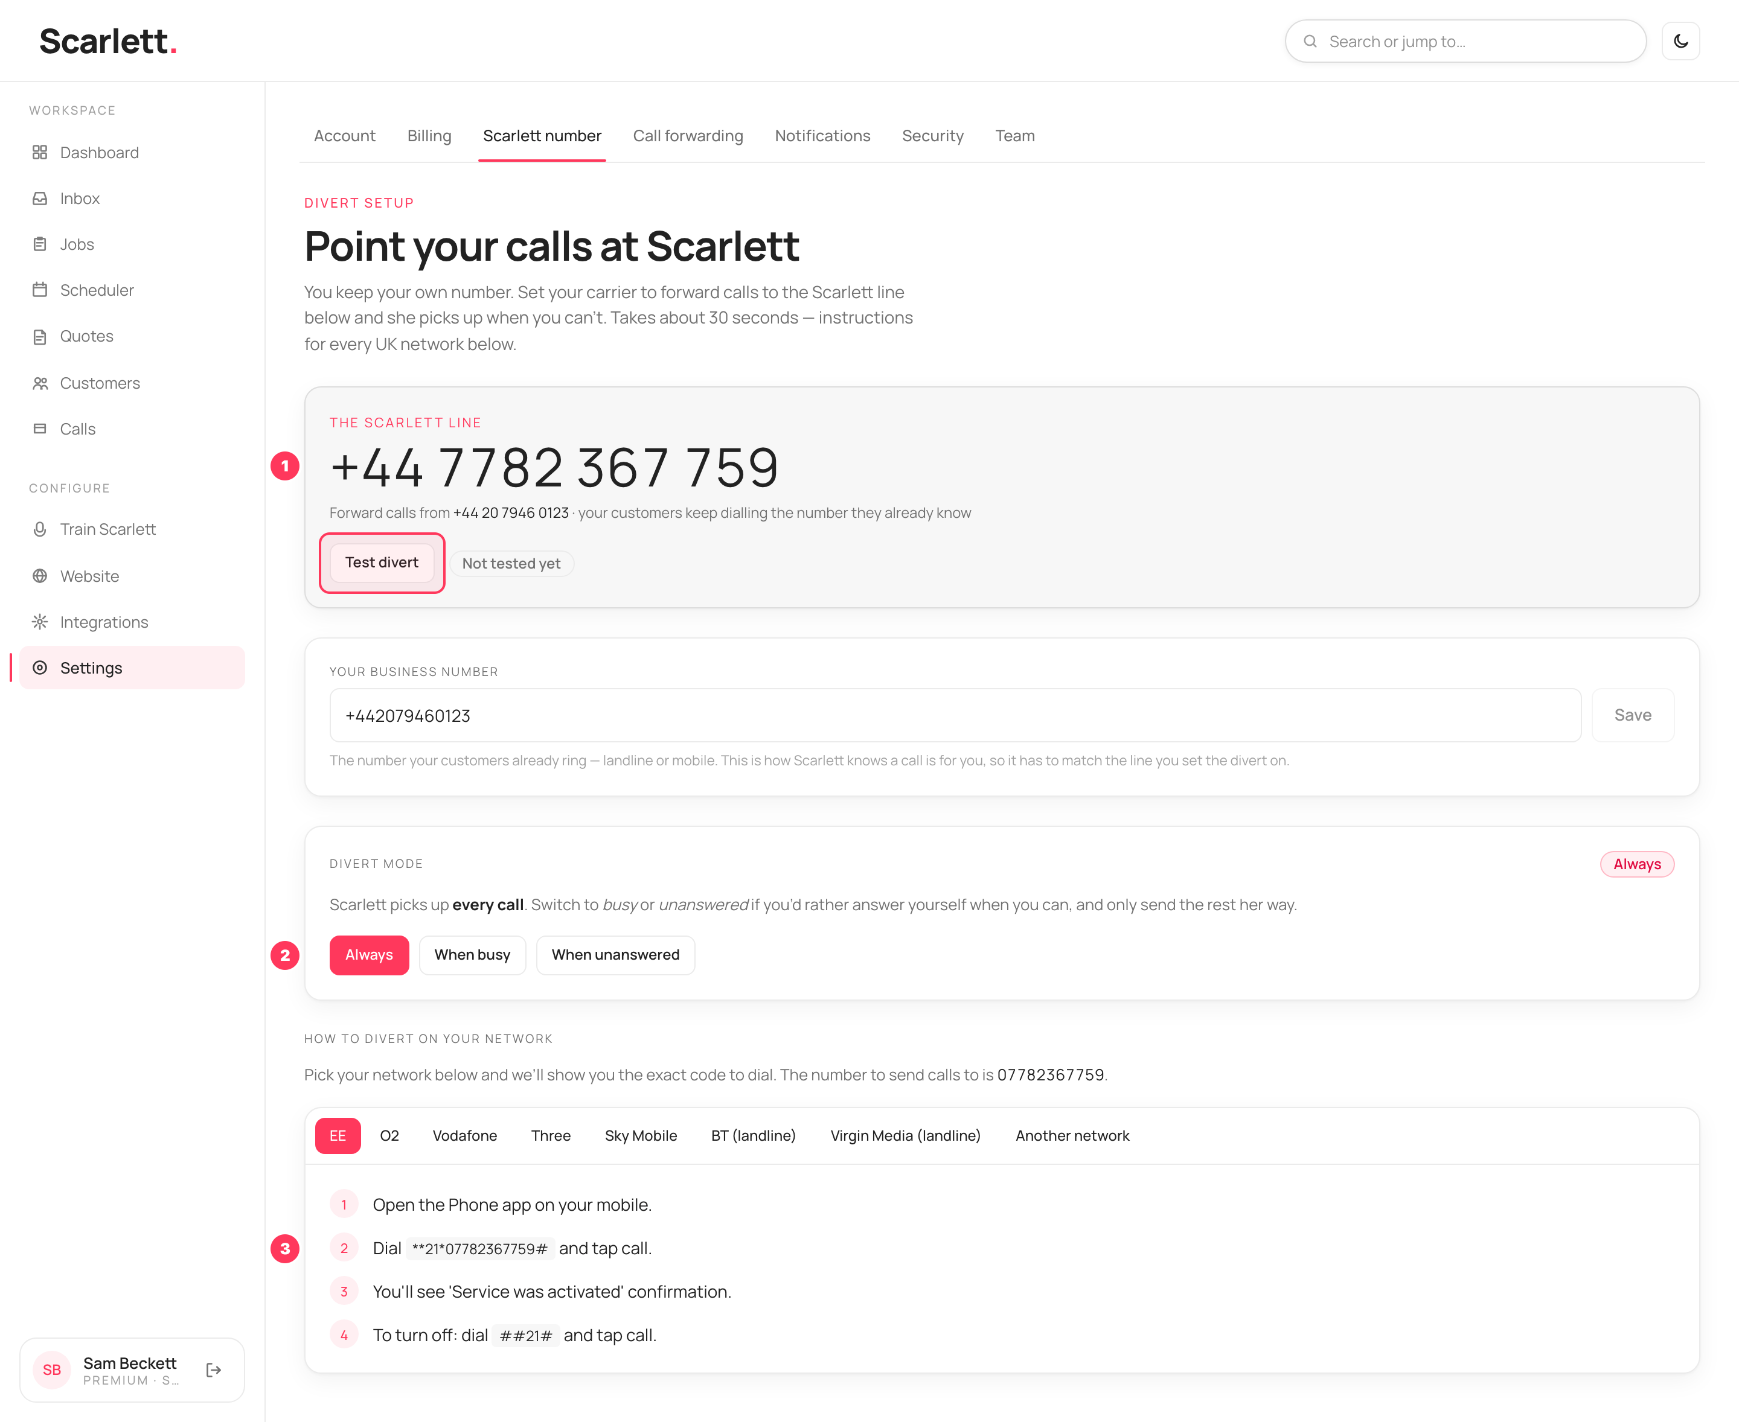
Task: Click the Train Scarlett microphone icon
Action: [39, 529]
